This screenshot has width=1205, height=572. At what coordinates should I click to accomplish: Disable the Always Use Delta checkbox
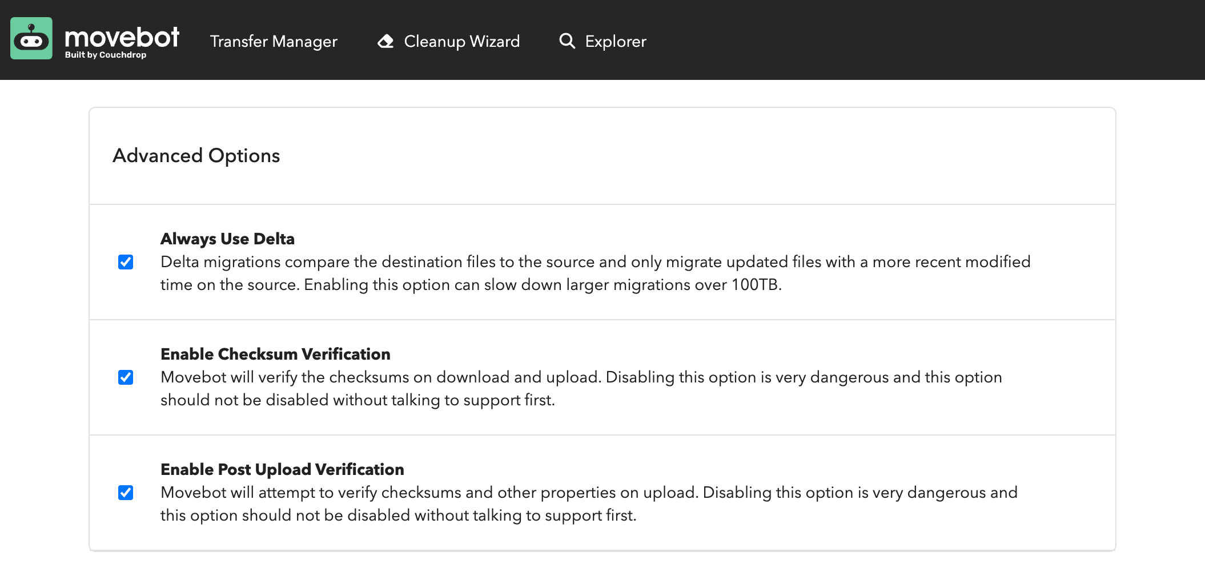(x=125, y=263)
